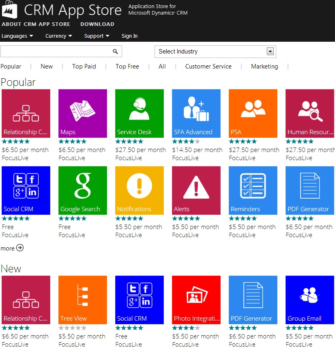Open the Photo Integration app tile
Image resolution: width=335 pixels, height=349 pixels.
(196, 300)
